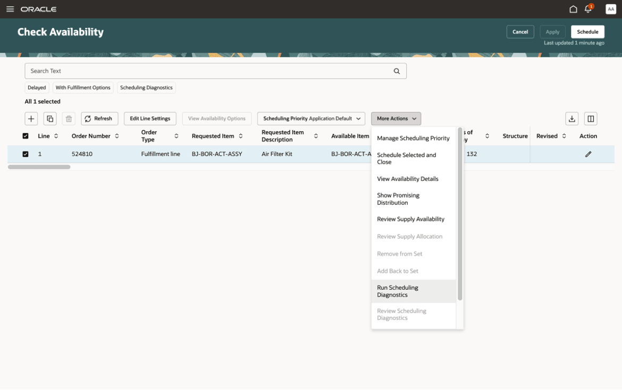Choose Review Supply Availability action
622x390 pixels.
410,219
